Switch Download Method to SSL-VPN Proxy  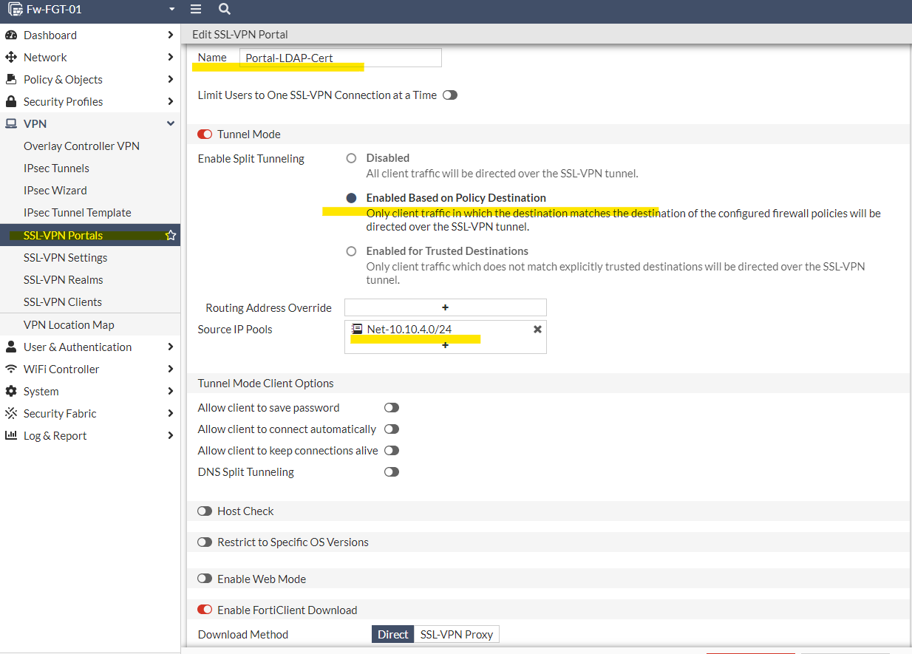click(x=456, y=634)
